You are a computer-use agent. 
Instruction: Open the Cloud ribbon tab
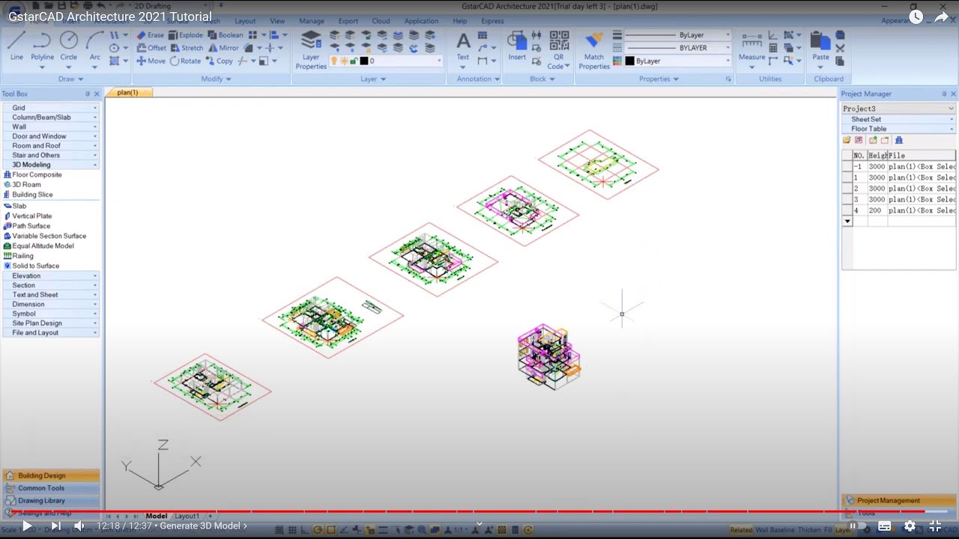tap(381, 21)
